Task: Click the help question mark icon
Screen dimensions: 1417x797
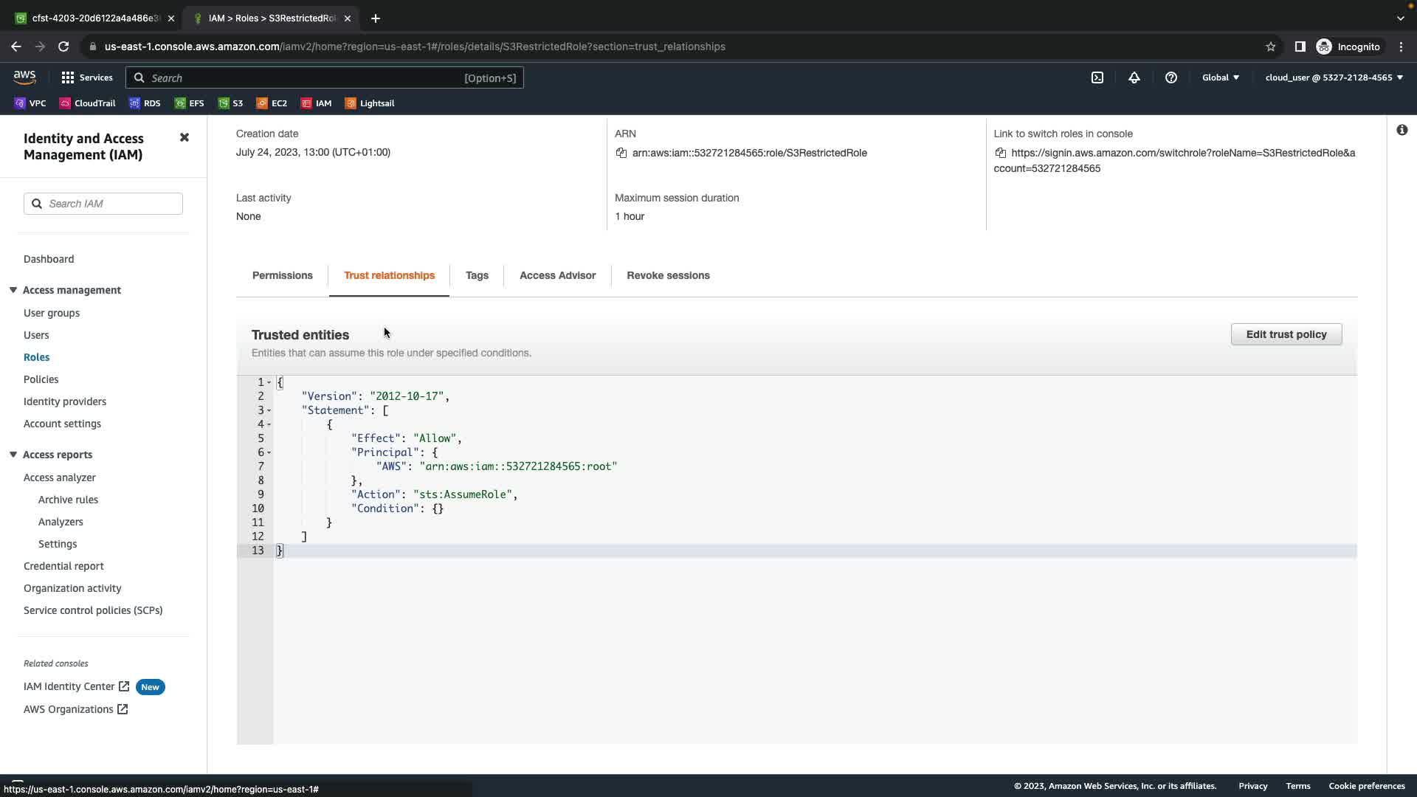Action: point(1171,77)
